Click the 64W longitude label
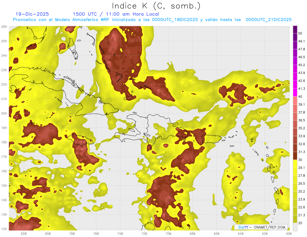Image resolution: width=307 pixels, height=237 pixels. click(x=240, y=234)
